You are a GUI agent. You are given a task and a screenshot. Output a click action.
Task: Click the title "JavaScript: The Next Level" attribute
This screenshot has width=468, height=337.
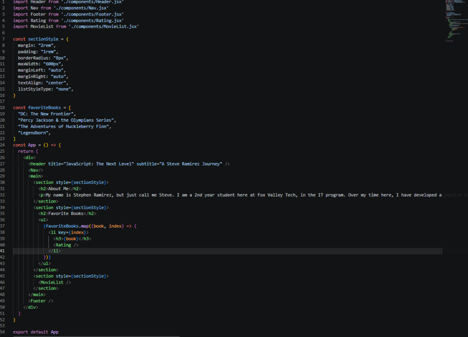[x=91, y=164]
